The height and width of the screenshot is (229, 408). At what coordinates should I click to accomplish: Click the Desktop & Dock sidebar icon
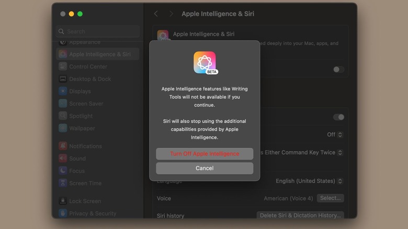point(63,79)
